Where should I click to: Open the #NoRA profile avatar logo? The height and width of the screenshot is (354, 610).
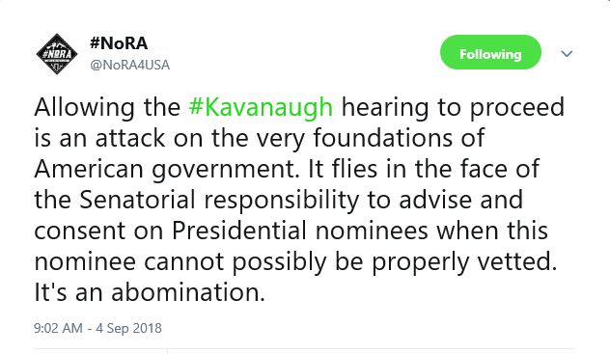tap(57, 54)
